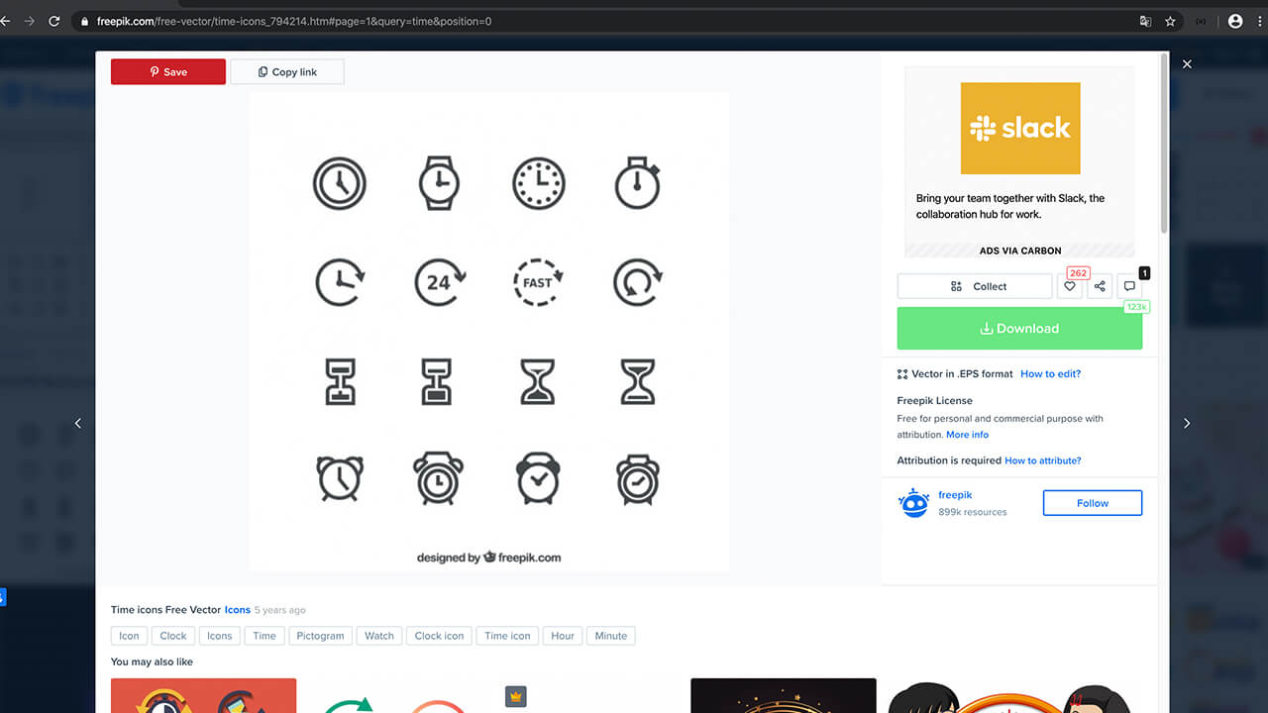Viewport: 1268px width, 713px height.
Task: Open the Chrome profile avatar icon
Action: point(1234,21)
